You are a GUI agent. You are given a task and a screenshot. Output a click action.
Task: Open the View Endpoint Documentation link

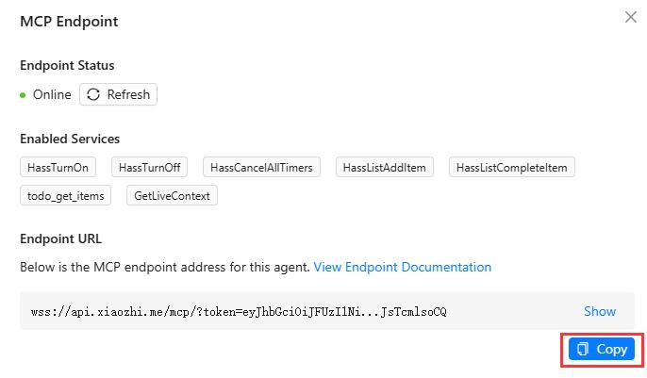403,267
